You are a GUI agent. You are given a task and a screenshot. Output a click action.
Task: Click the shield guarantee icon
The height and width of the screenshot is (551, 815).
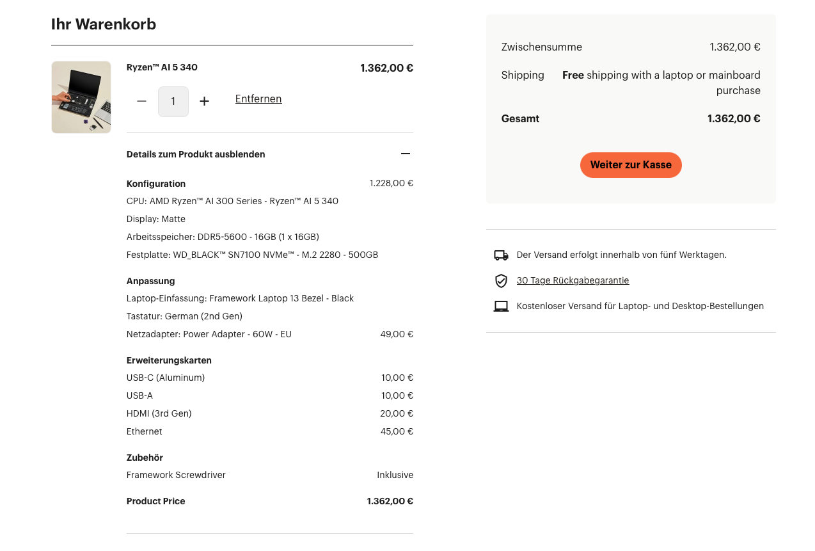click(x=501, y=281)
